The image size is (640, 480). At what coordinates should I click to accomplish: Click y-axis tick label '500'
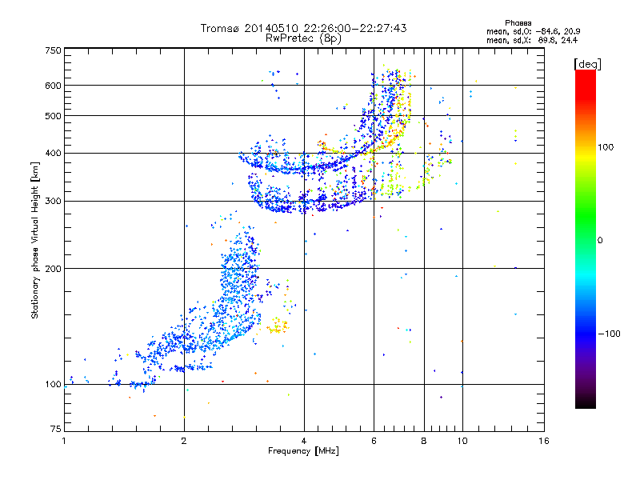click(x=53, y=116)
